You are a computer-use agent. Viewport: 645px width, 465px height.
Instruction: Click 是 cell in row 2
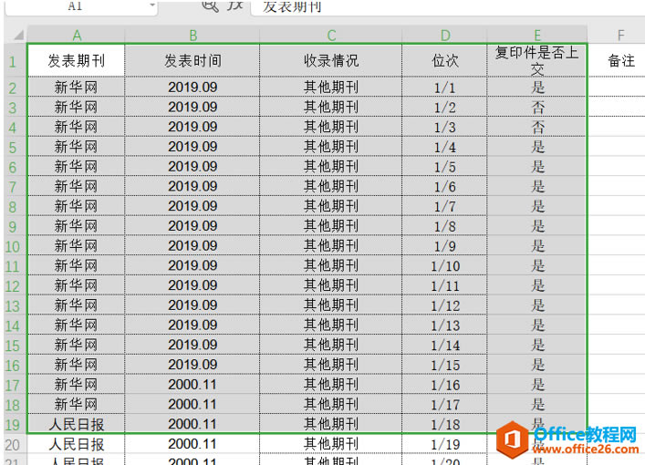(x=536, y=87)
